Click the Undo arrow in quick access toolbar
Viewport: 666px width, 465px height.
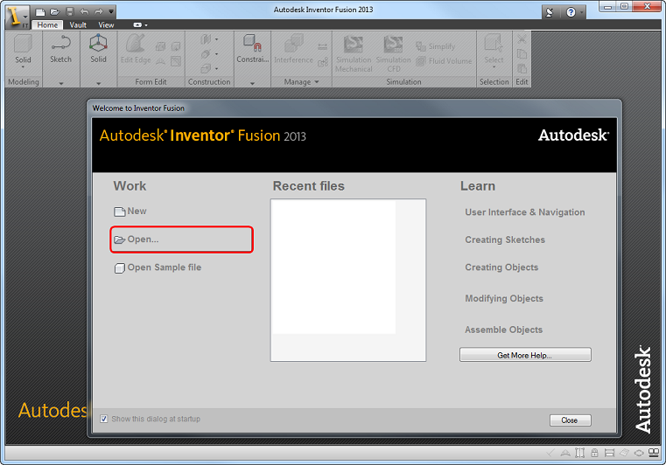tap(84, 12)
